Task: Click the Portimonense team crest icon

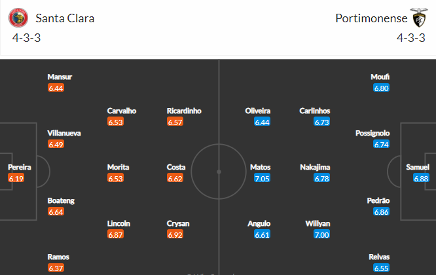Action: tap(418, 18)
